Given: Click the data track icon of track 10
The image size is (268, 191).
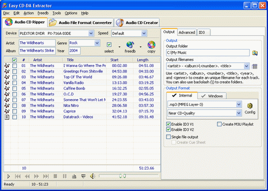Looking at the screenshot, I should (x=7, y=117).
